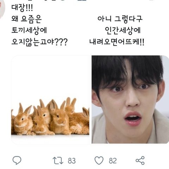Open the author's profile avatar
The width and height of the screenshot is (169, 169).
(2, 9)
